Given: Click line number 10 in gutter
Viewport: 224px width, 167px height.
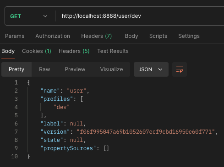Looking at the screenshot, I should (x=15, y=157).
